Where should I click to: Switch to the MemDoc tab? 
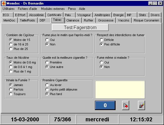(9, 20)
